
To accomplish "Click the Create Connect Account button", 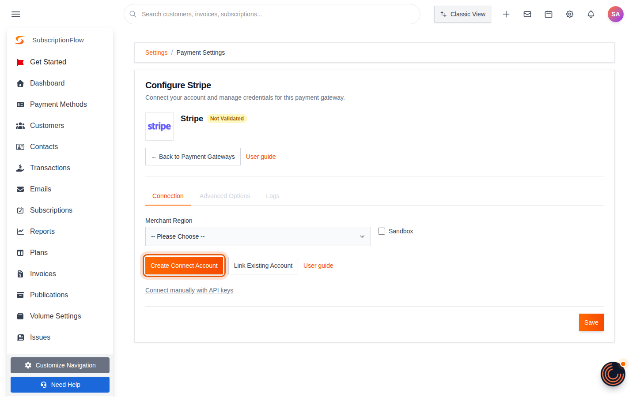I will 184,266.
